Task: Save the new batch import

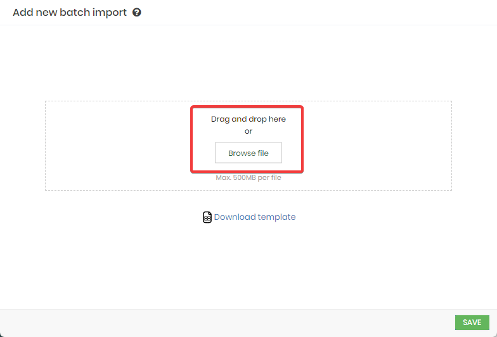Action: (x=472, y=322)
